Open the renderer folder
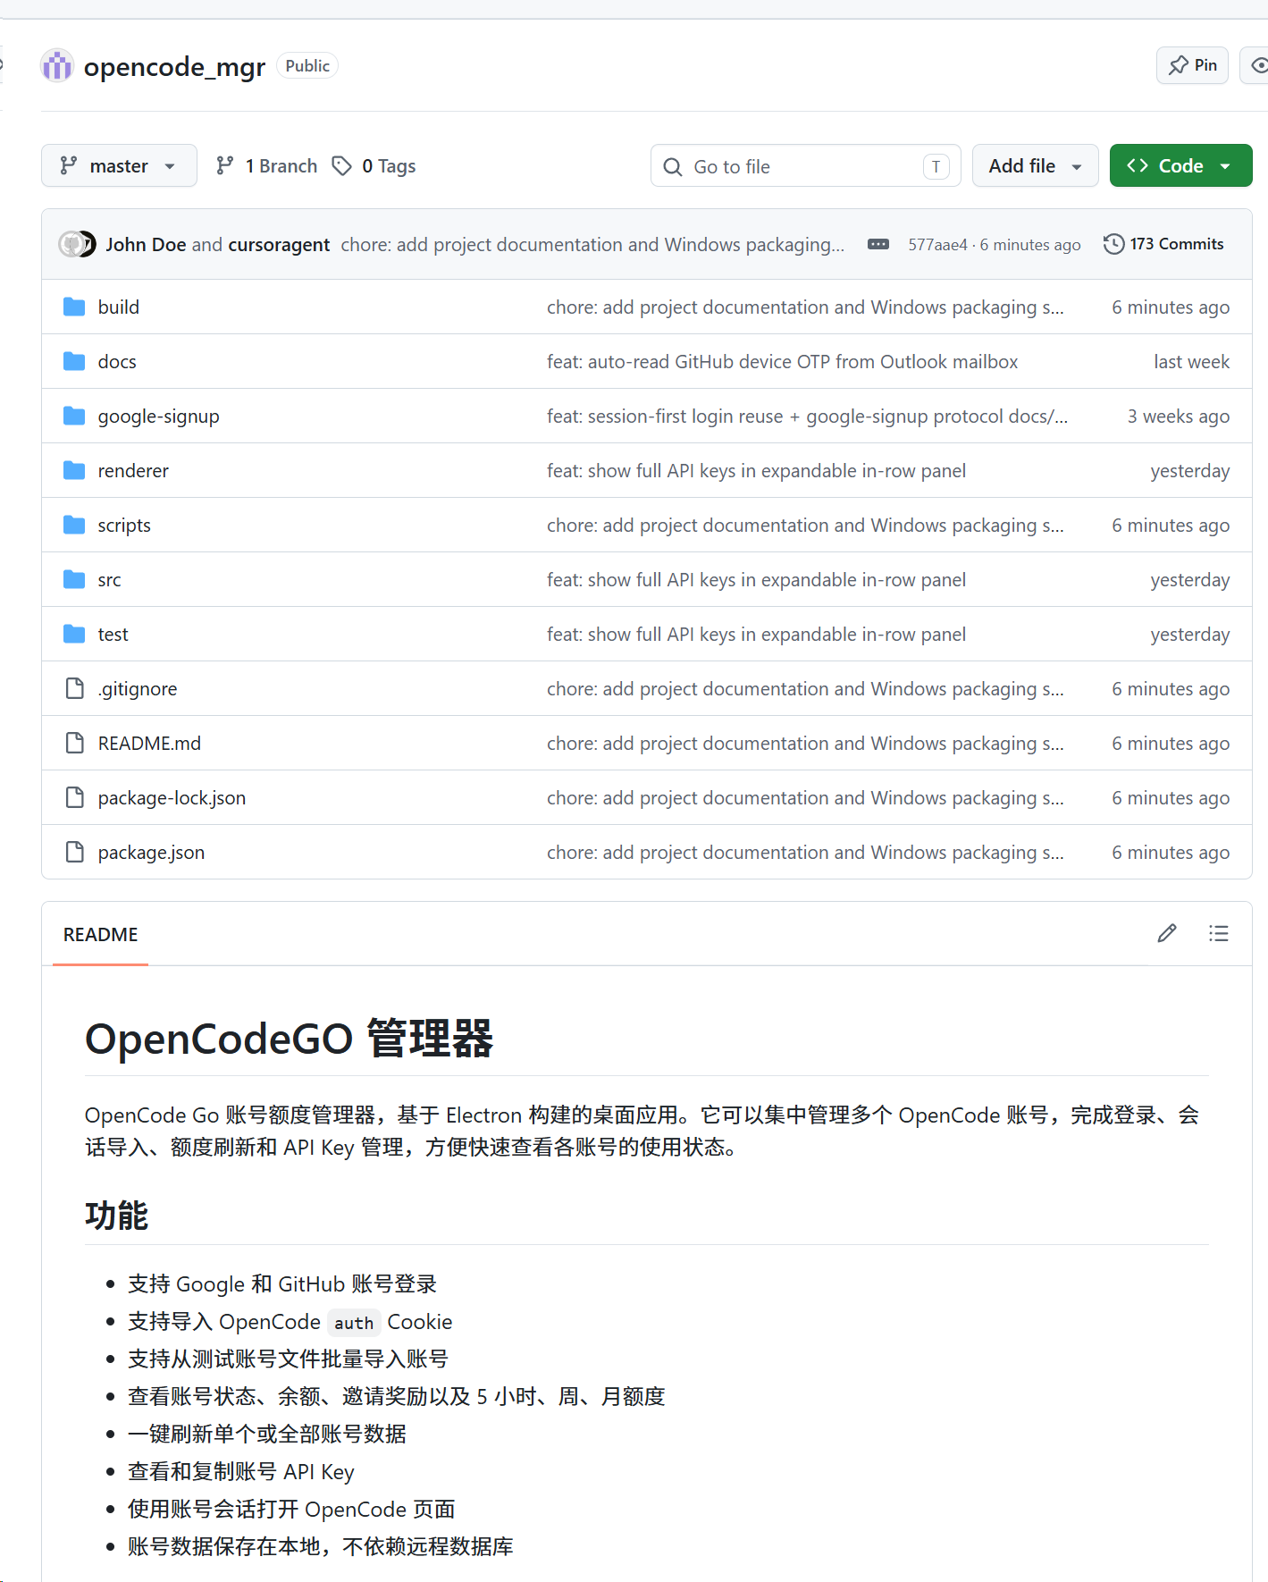 point(133,471)
